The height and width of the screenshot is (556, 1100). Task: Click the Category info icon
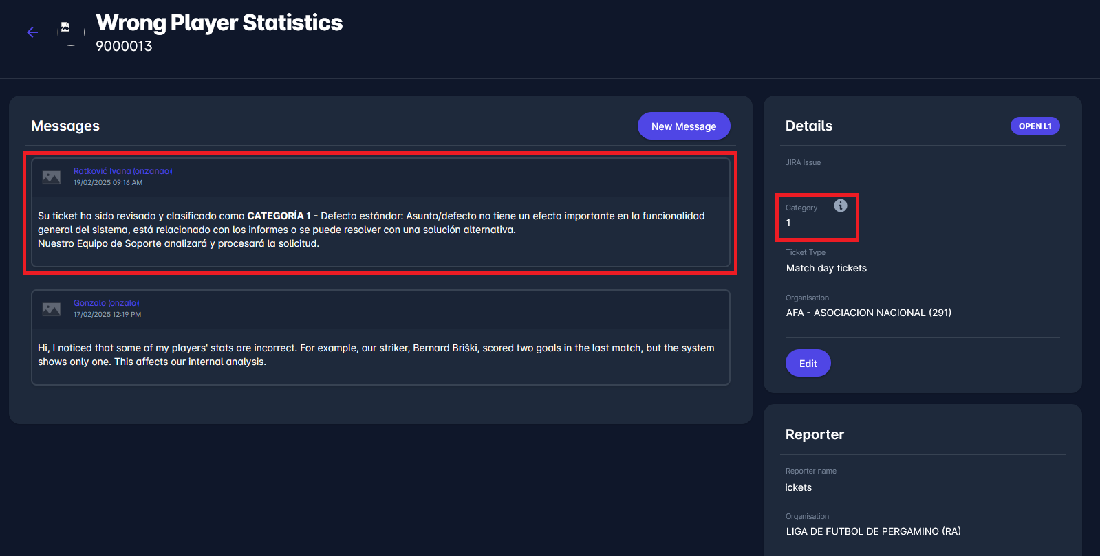coord(840,205)
